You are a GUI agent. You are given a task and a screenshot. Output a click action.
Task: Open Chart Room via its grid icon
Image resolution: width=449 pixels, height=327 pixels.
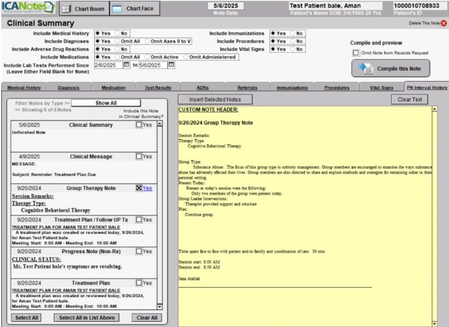[67, 9]
